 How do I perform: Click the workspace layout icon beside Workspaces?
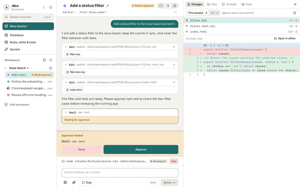[45, 60]
